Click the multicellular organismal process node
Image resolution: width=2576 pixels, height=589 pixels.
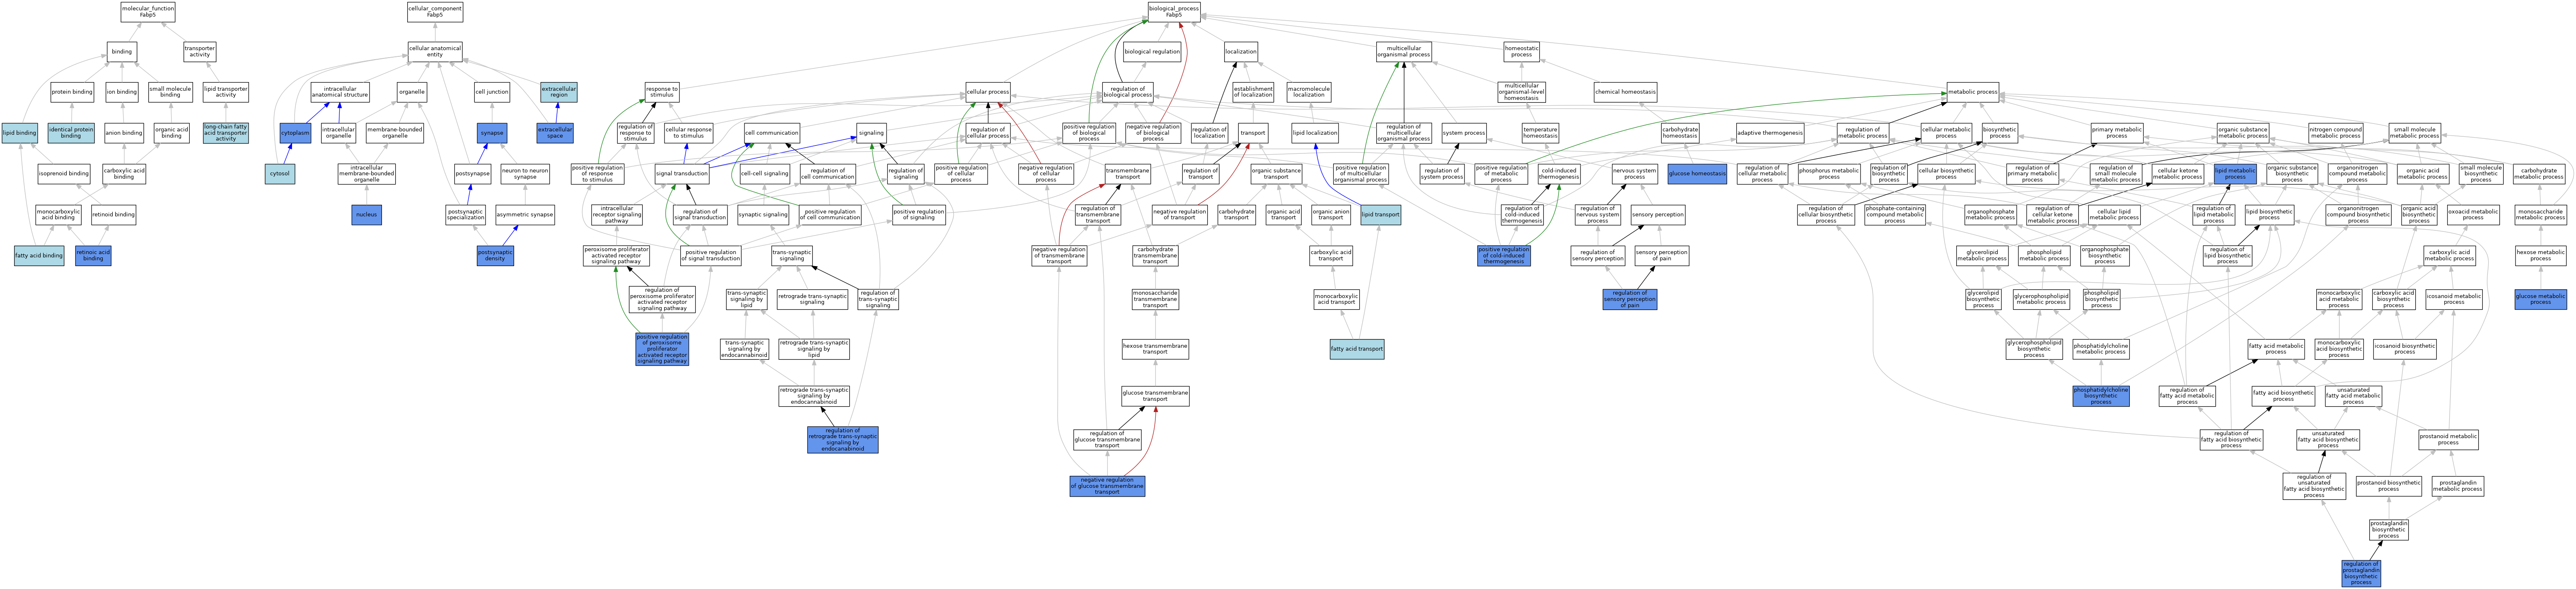pyautogui.click(x=1404, y=51)
